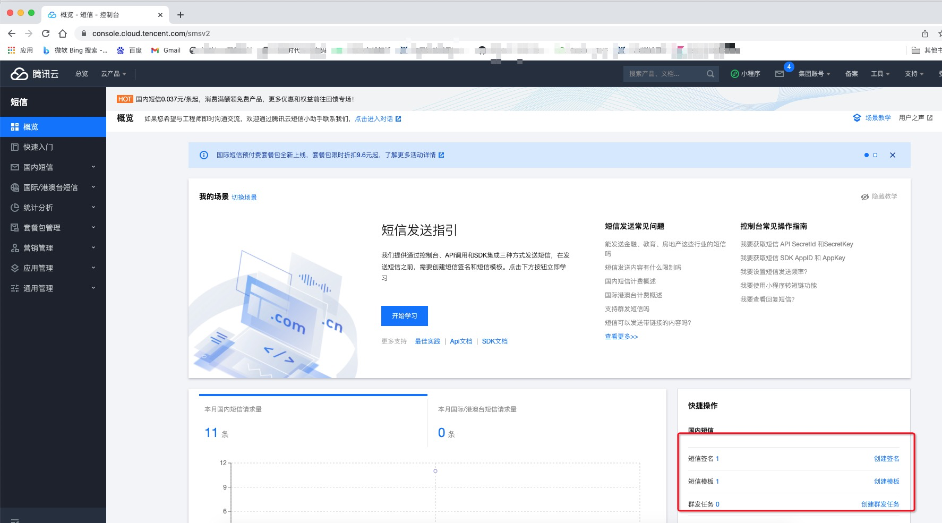Expand the 工具 dropdown in the top bar
Screen dimensions: 942x523
coord(880,74)
